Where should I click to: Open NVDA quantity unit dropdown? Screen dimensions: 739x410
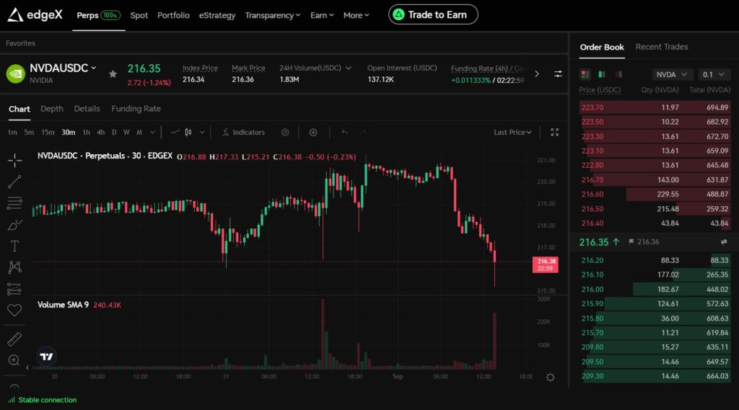click(x=672, y=74)
